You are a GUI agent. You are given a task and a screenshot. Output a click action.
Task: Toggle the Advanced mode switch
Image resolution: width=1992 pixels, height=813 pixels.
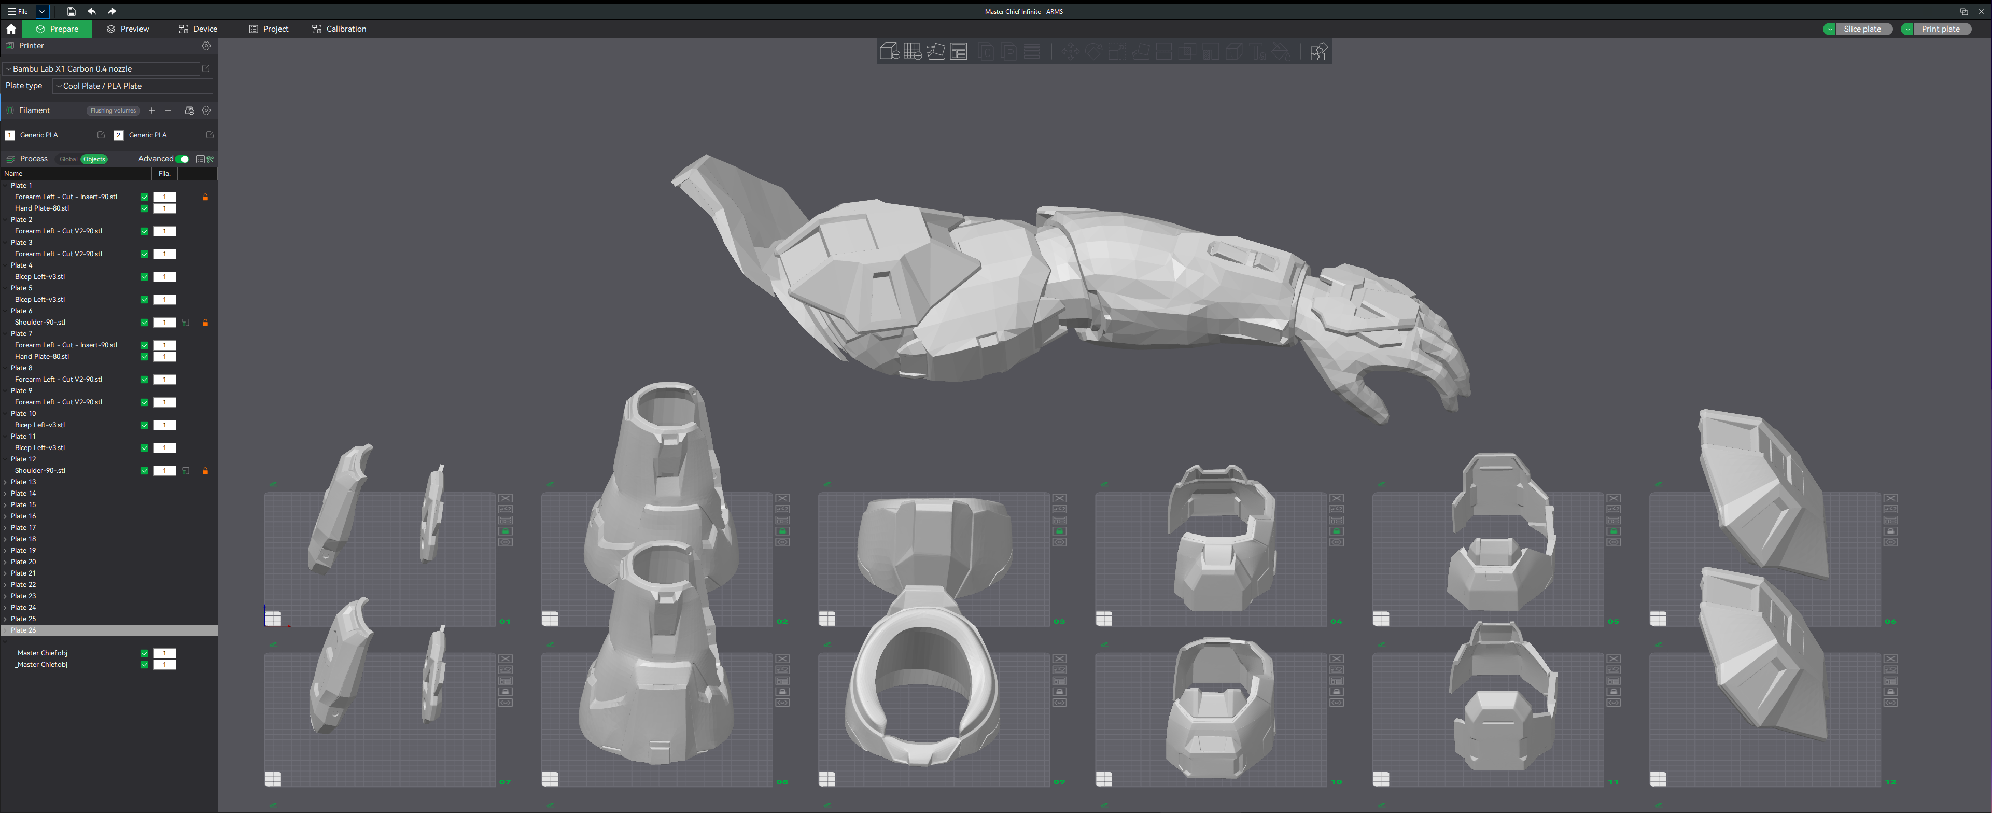pyautogui.click(x=183, y=159)
